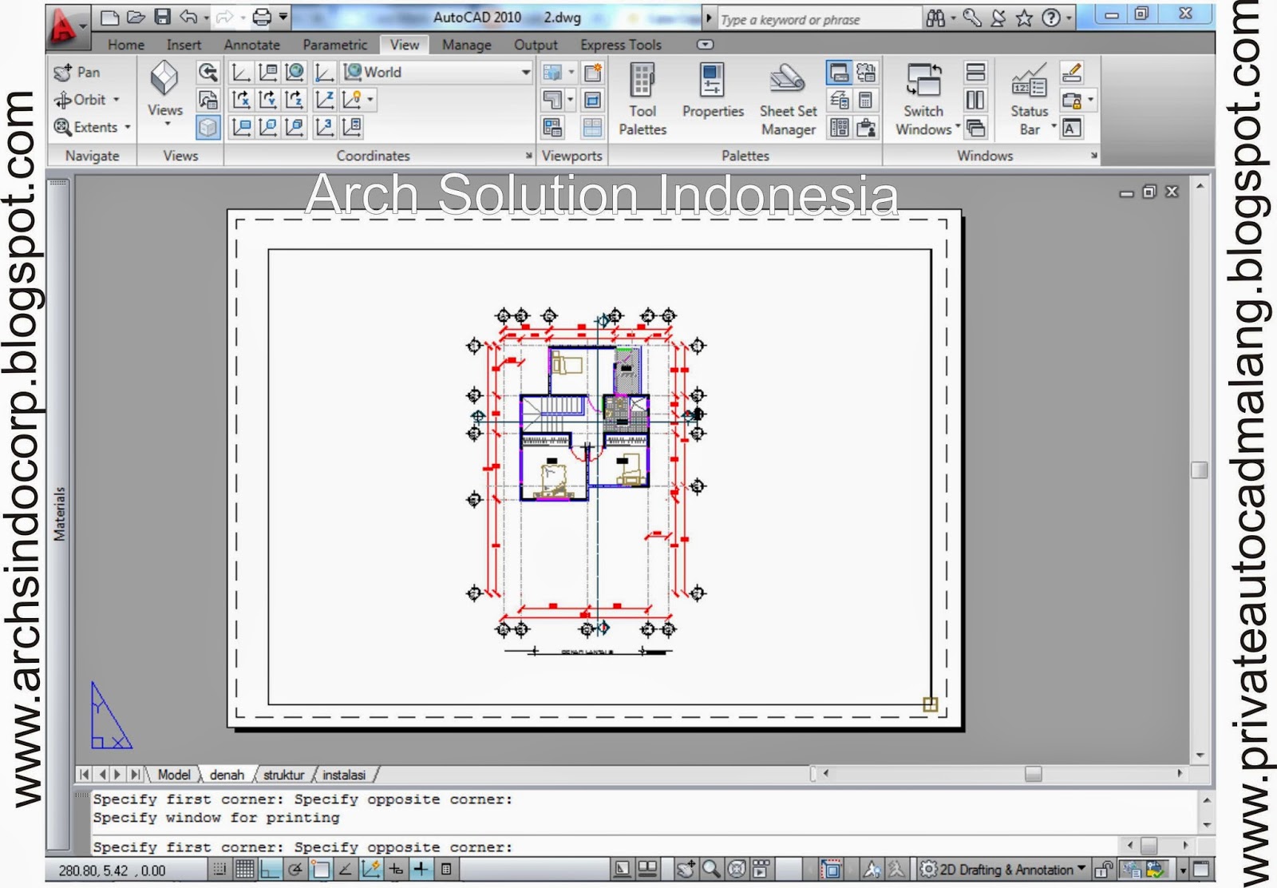
Task: Toggle Snap Mode in status bar
Action: coord(219,869)
